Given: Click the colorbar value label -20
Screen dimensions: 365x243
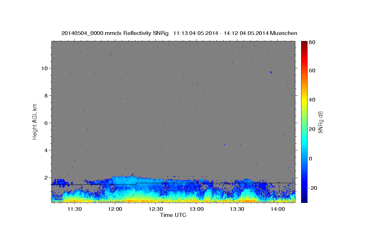Looking at the screenshot, I should (313, 188).
